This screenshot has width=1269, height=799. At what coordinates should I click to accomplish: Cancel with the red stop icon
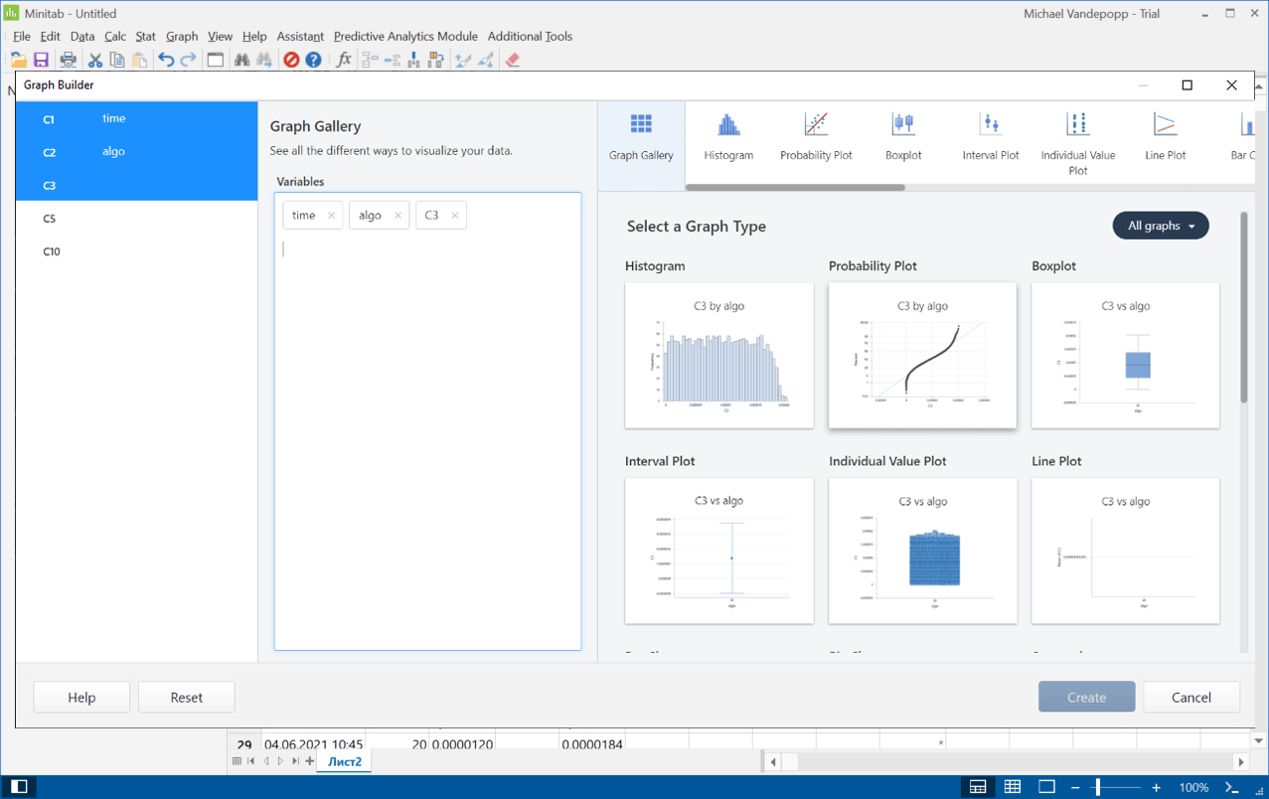point(291,61)
